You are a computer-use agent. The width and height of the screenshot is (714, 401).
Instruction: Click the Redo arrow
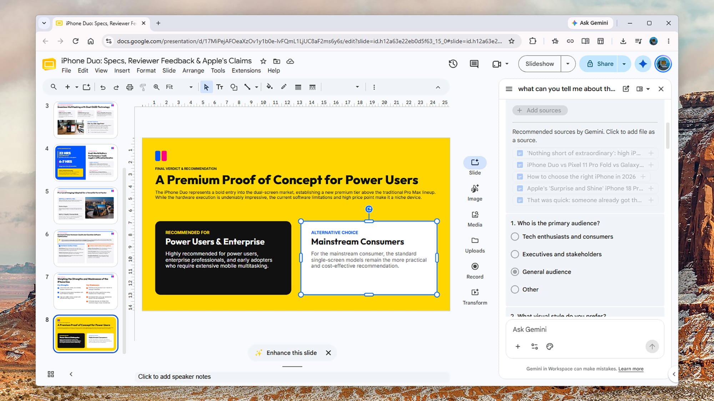(x=116, y=87)
